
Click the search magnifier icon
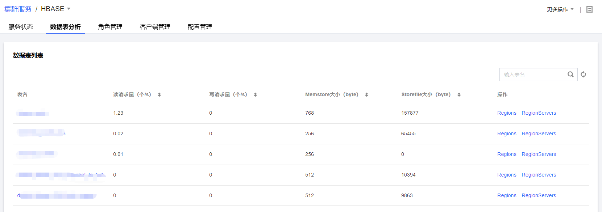(x=570, y=75)
